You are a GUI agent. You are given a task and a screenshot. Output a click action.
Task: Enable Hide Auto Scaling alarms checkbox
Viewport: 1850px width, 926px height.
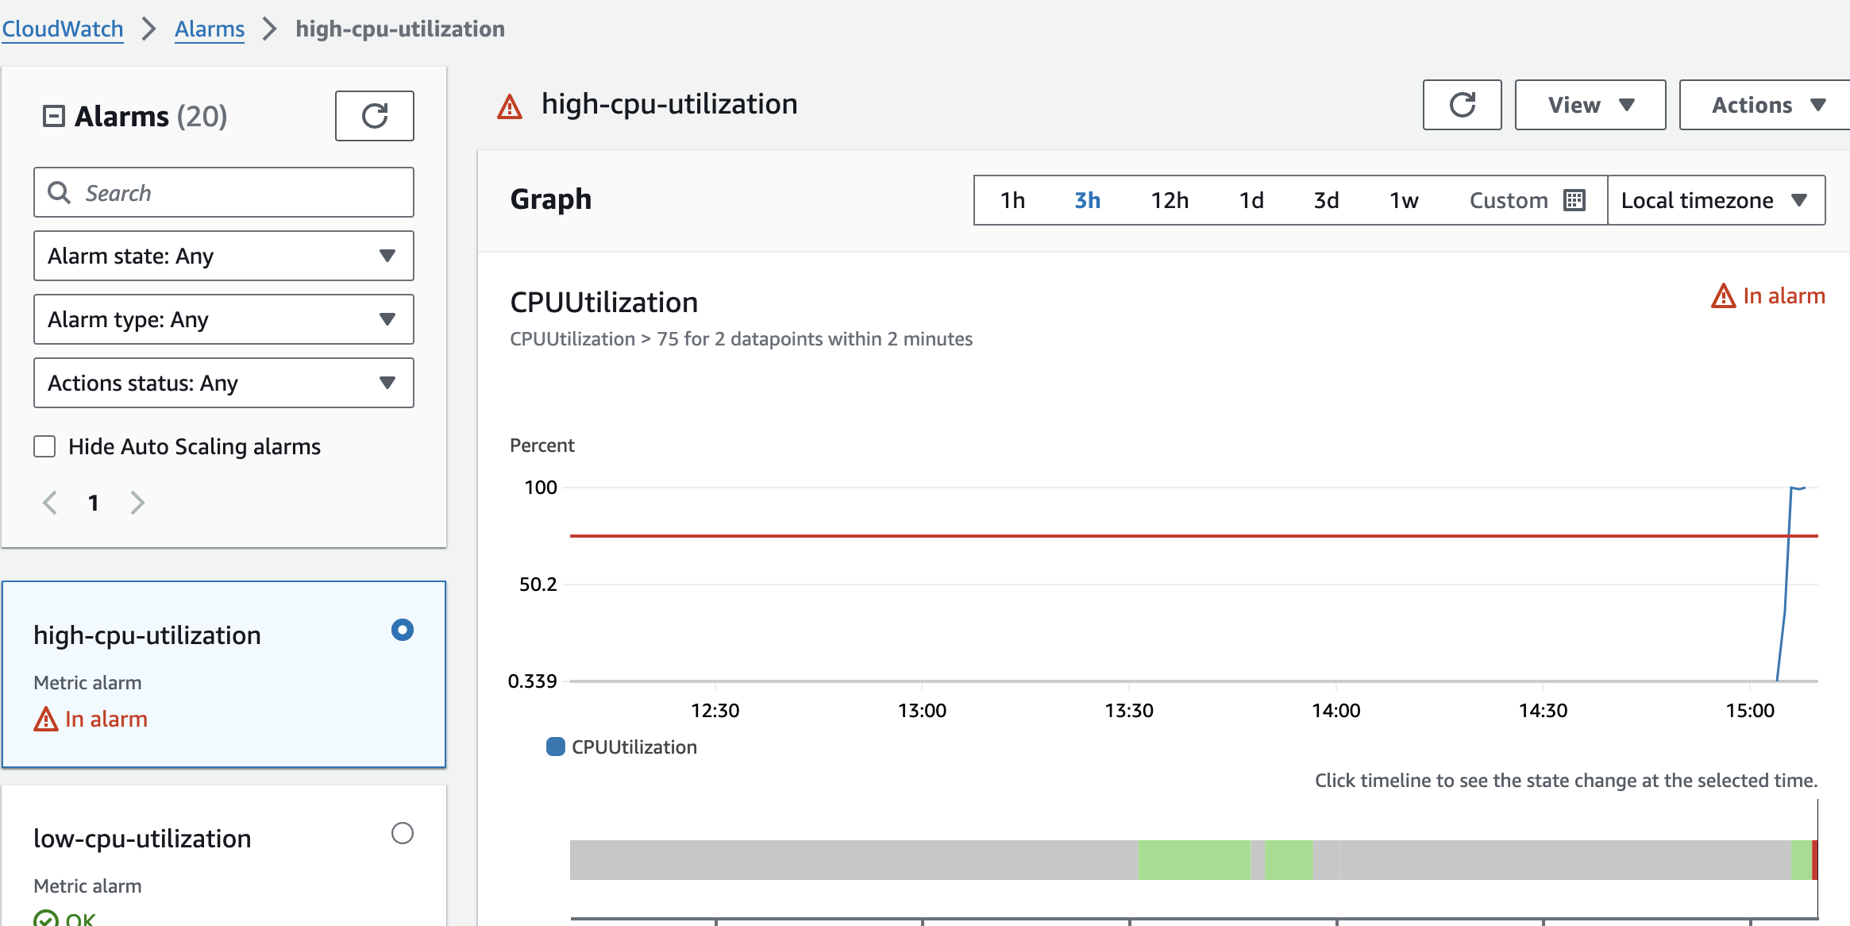click(x=45, y=446)
